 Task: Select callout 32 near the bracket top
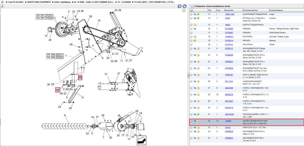tap(80, 77)
